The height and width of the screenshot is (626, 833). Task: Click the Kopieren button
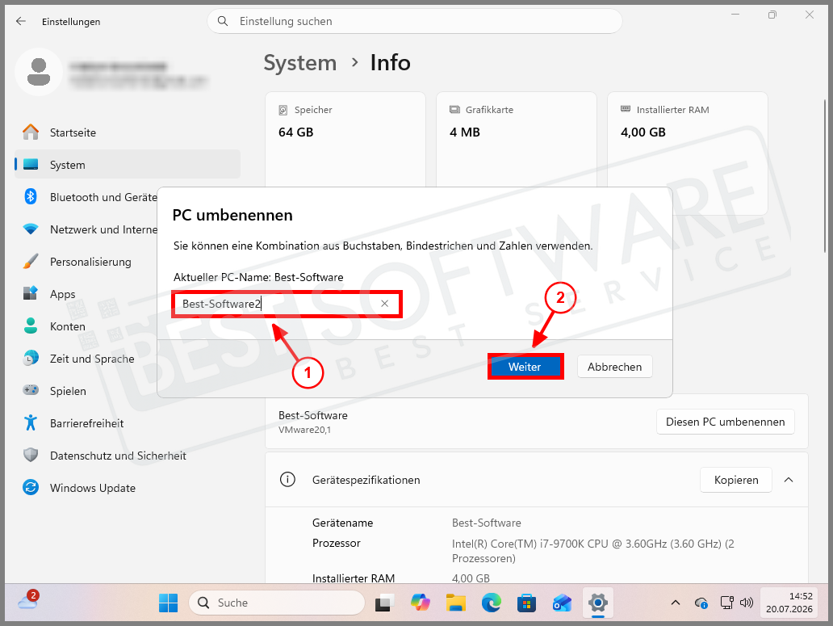736,480
